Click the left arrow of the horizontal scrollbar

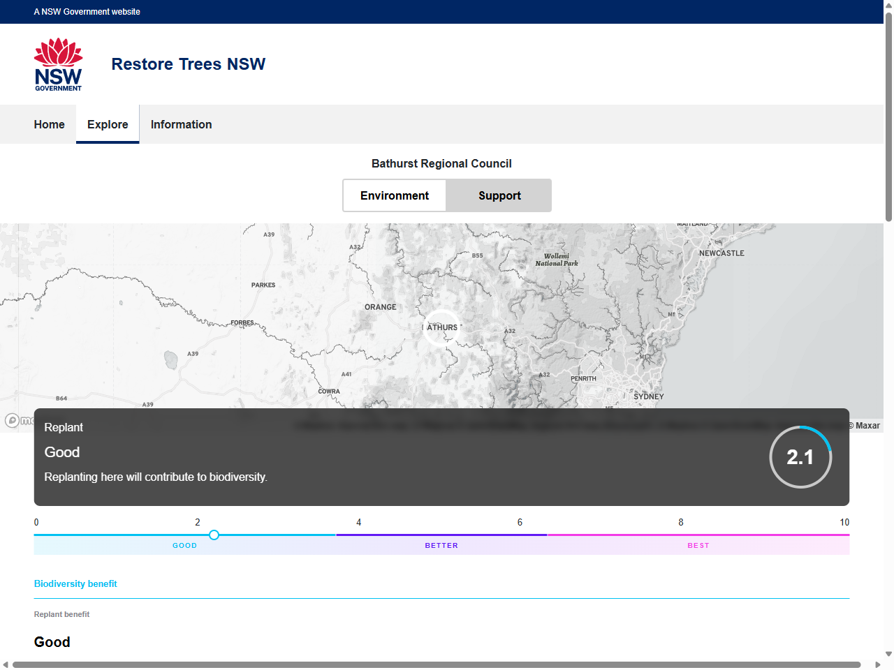click(6, 664)
